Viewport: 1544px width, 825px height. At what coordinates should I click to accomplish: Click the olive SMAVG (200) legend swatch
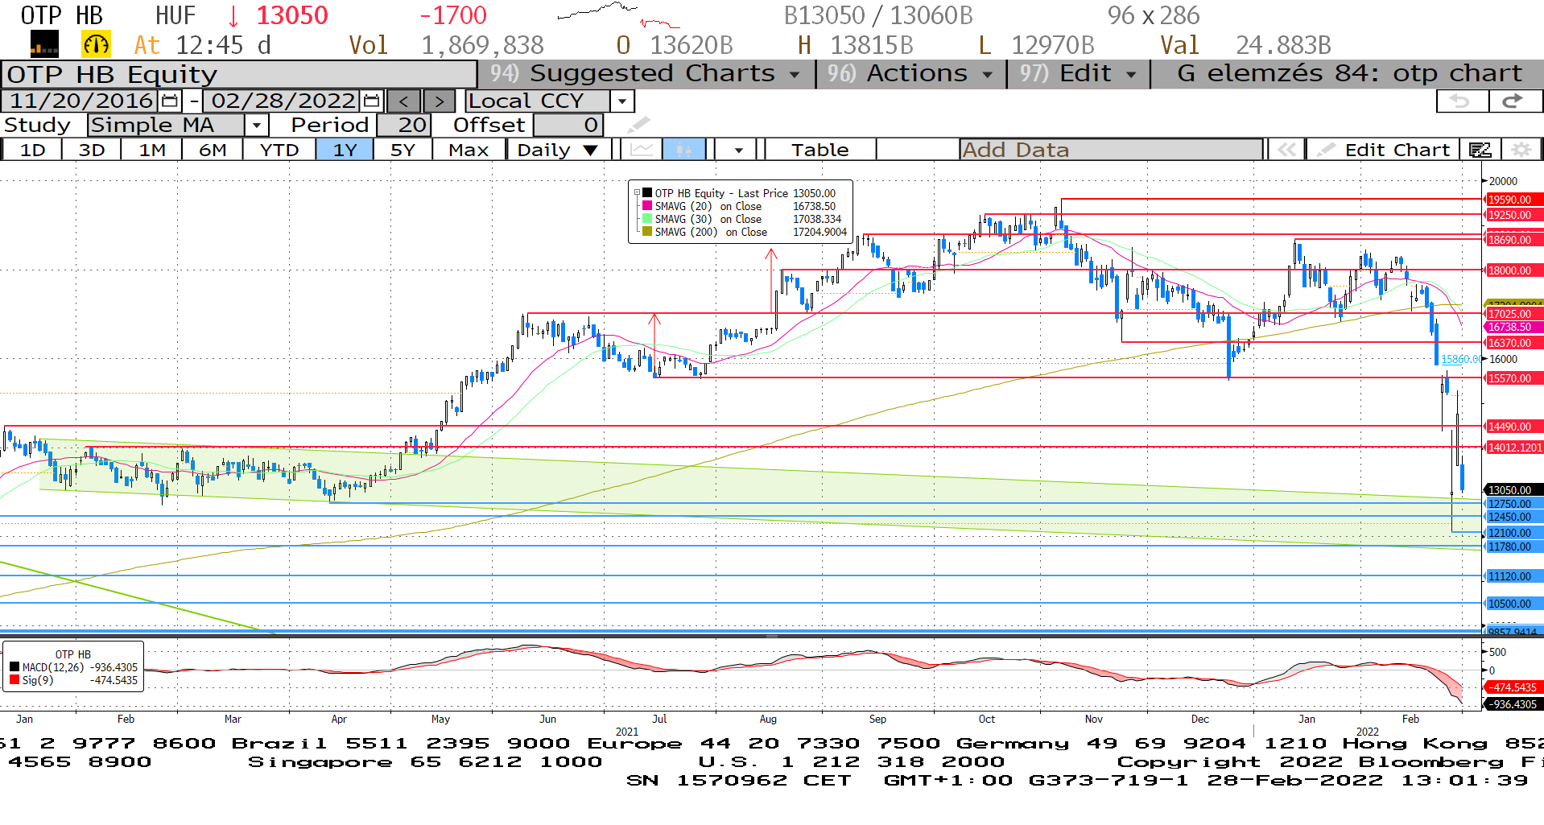647,232
